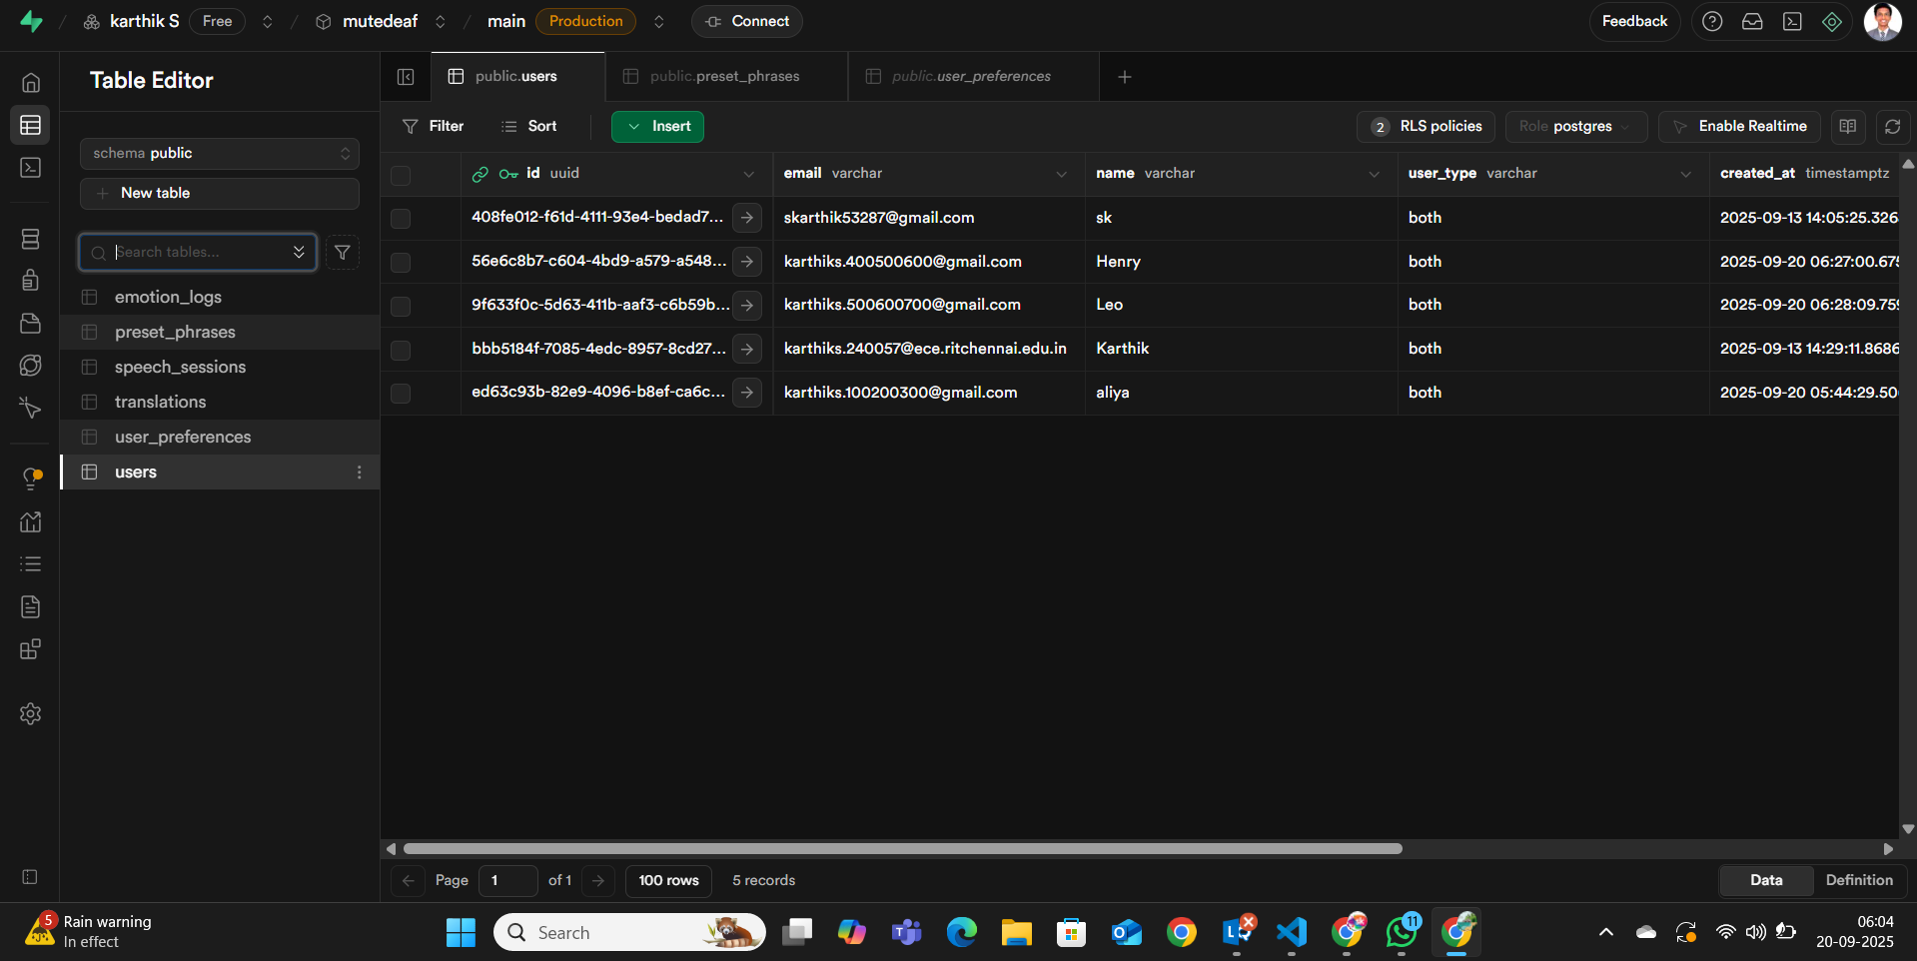Focus the Search tables input field
This screenshot has width=1917, height=961.
(198, 253)
